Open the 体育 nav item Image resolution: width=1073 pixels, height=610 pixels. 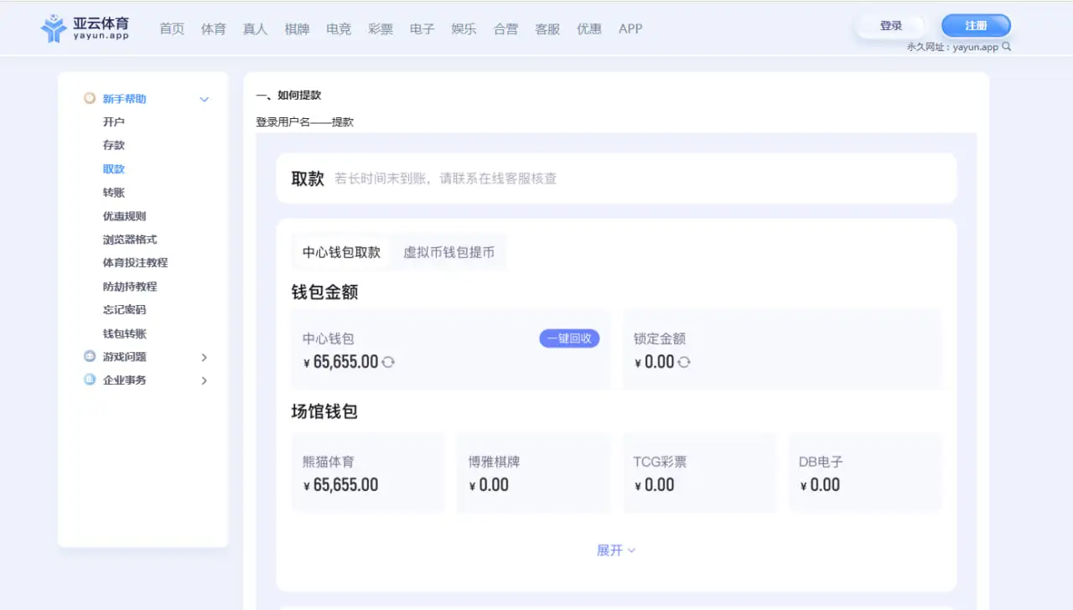click(214, 28)
